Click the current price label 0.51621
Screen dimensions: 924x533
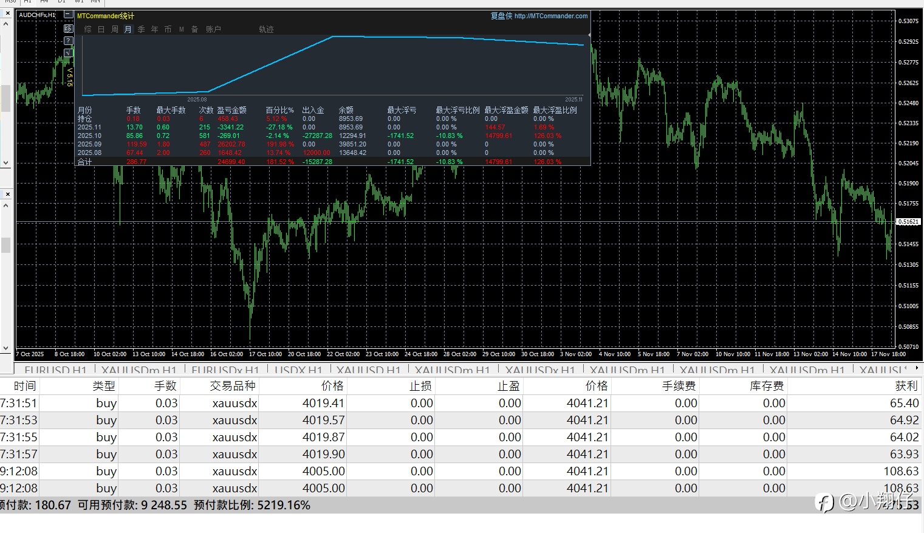click(x=909, y=222)
